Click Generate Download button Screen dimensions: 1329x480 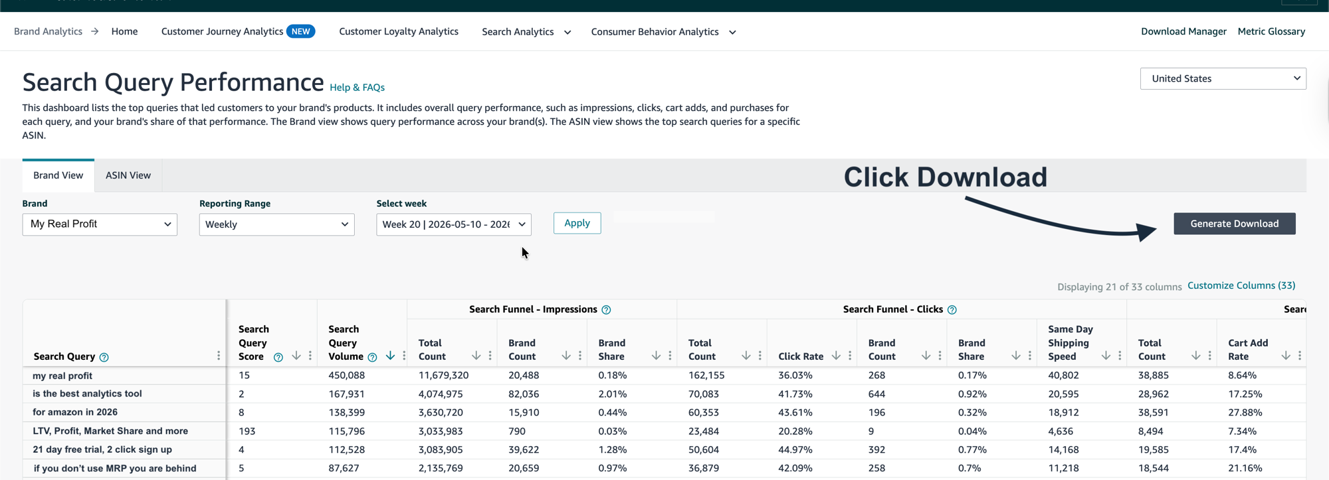click(1234, 224)
